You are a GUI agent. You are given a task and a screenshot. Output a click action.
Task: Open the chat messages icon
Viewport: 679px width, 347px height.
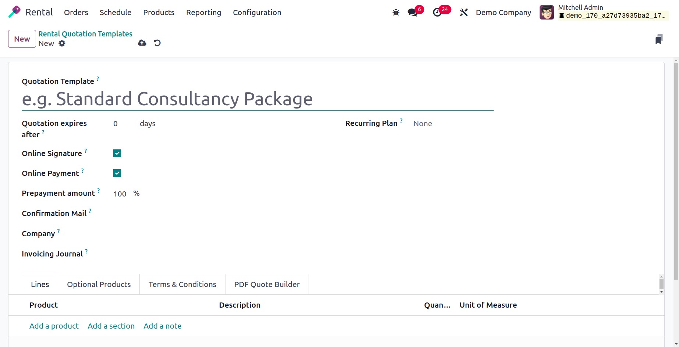point(413,13)
